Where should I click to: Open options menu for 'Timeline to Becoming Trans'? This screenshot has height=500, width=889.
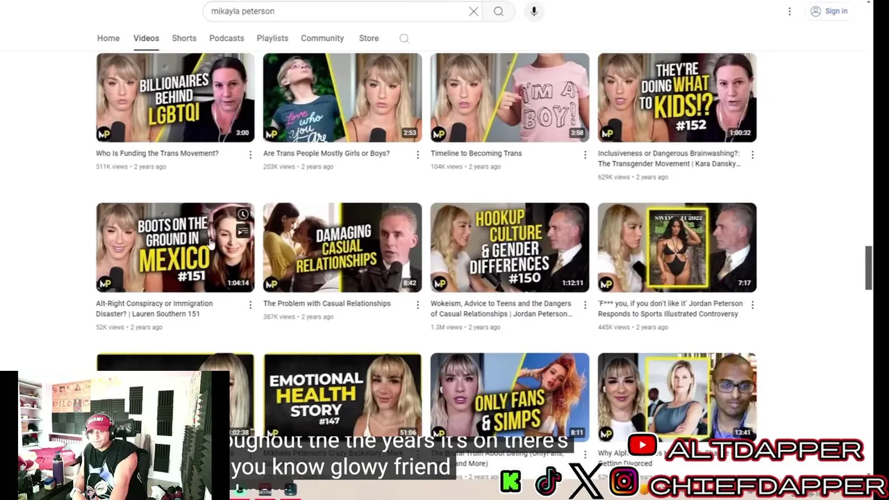pyautogui.click(x=585, y=154)
